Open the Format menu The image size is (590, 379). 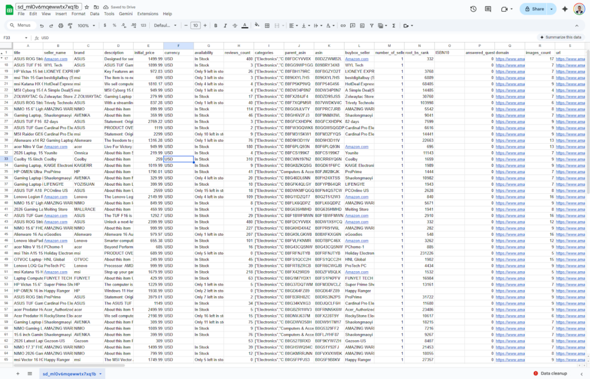78,14
